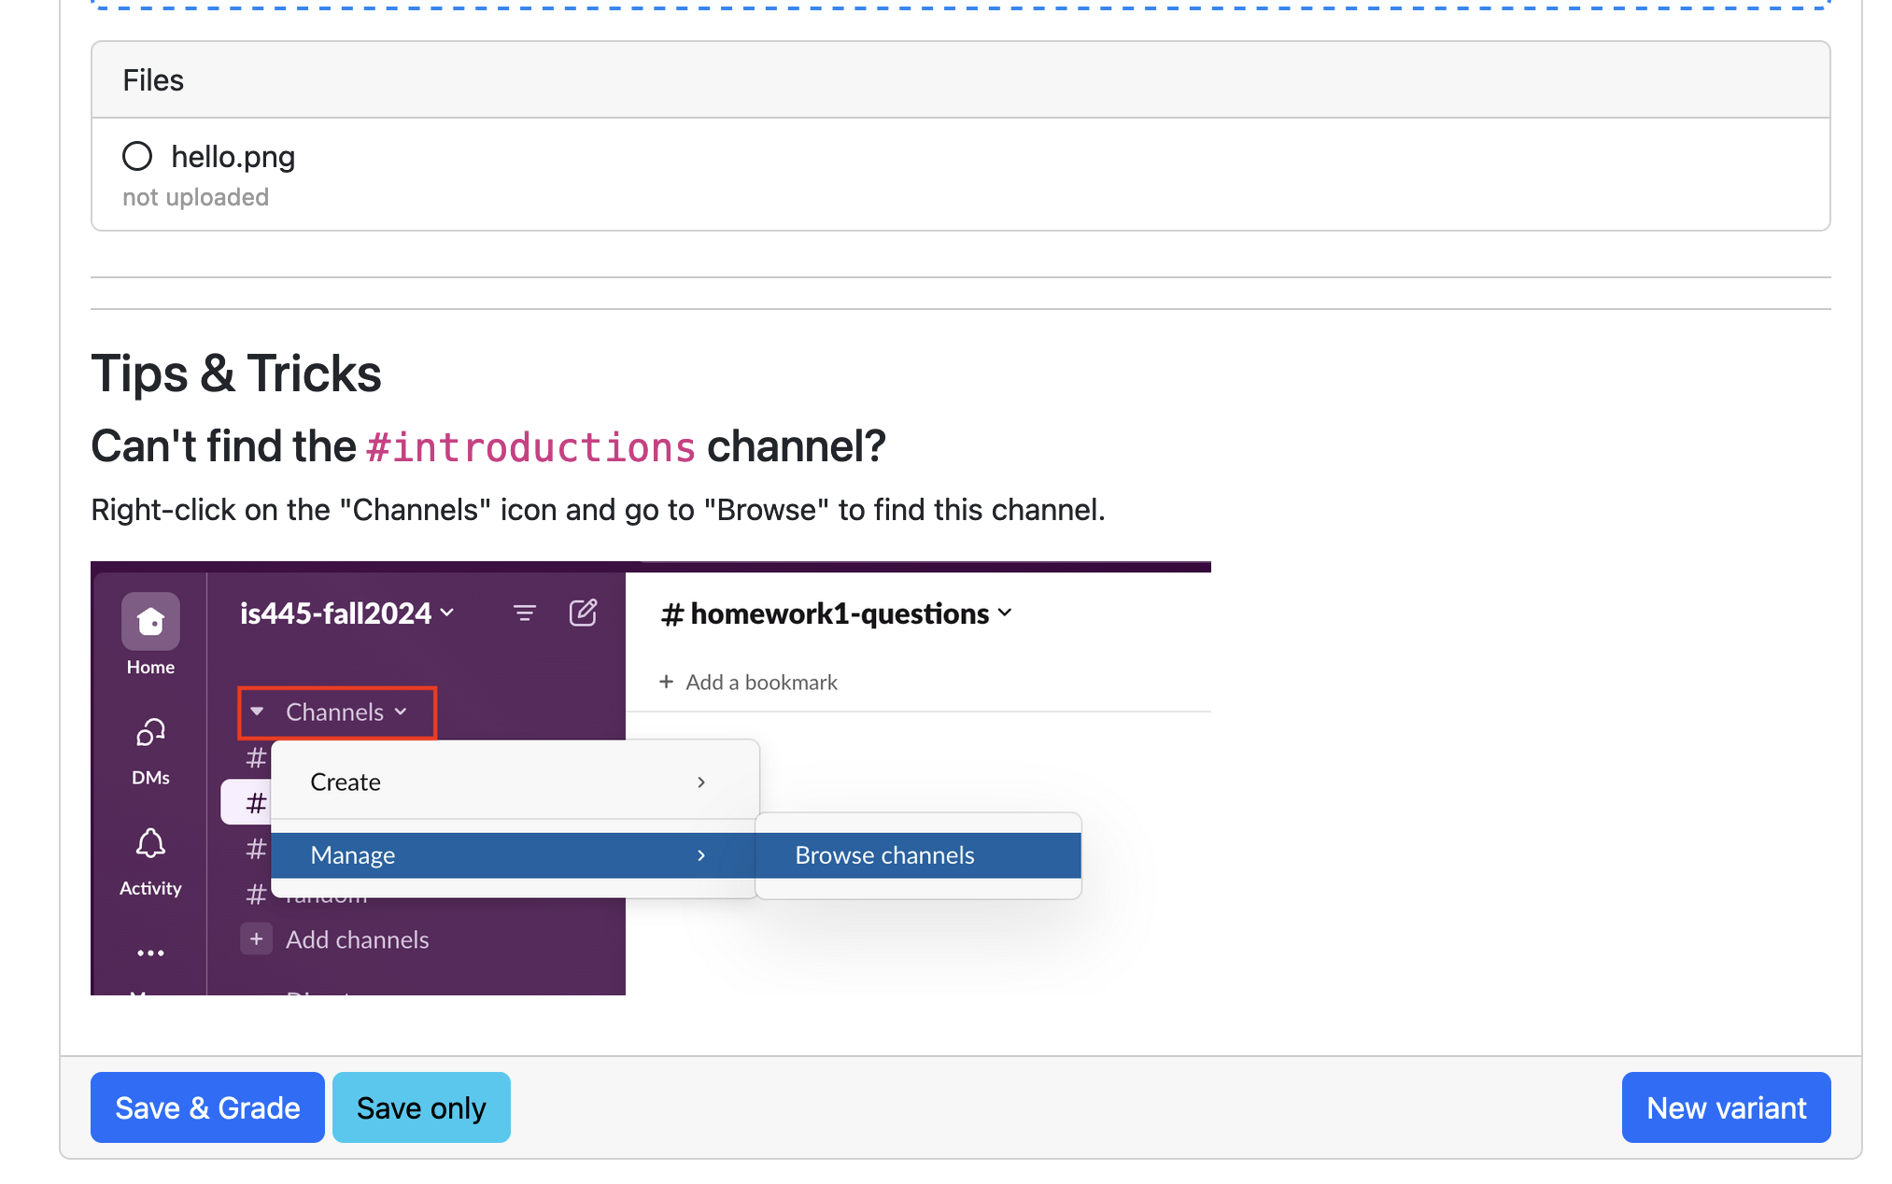
Task: Click the Home icon in Slack sidebar
Action: 149,620
